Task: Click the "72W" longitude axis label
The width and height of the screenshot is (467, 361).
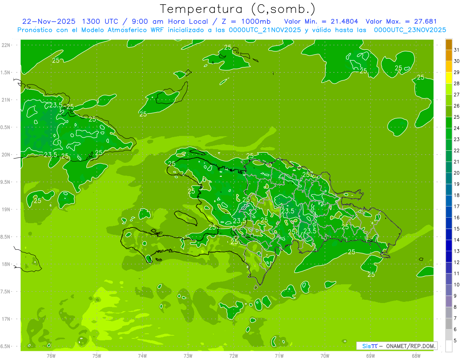Action: 233,356
